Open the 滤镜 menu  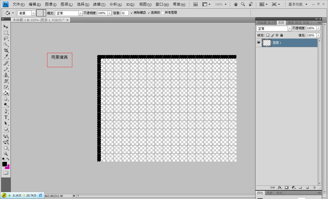tap(99, 4)
